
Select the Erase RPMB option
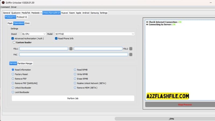click(x=75, y=79)
